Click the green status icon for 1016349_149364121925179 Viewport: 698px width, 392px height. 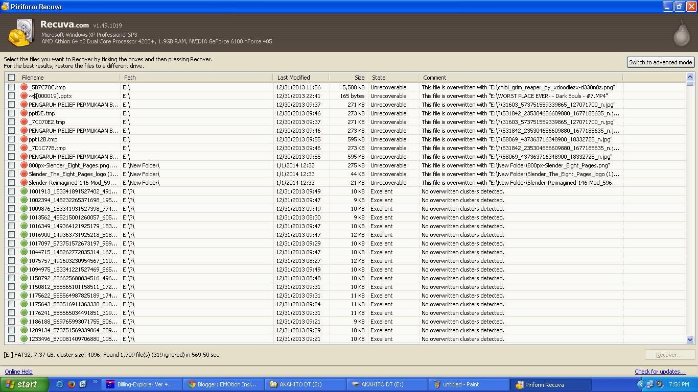tap(24, 226)
